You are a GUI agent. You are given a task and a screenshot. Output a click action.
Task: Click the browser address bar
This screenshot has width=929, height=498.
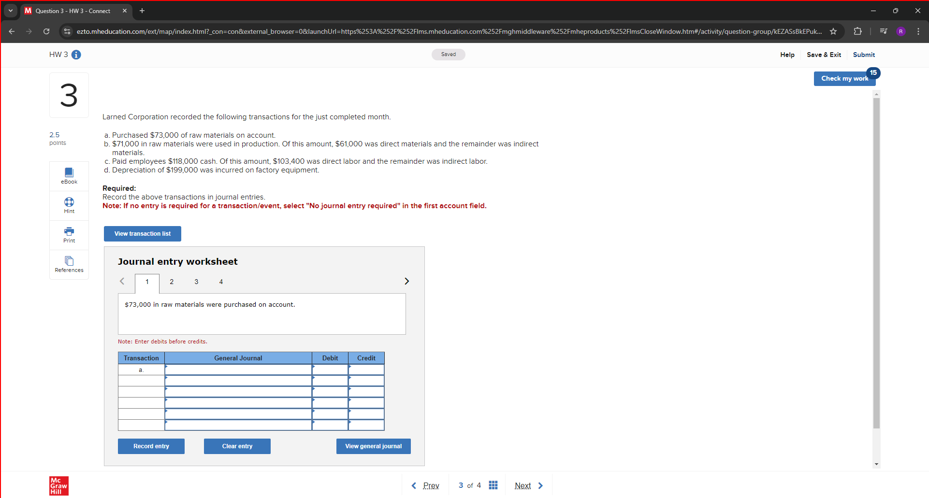tap(449, 31)
